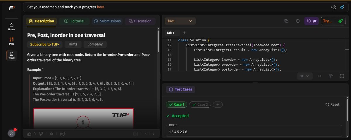Switch to the Submissions tab
Screen dimensions: 351x140
(107, 21)
